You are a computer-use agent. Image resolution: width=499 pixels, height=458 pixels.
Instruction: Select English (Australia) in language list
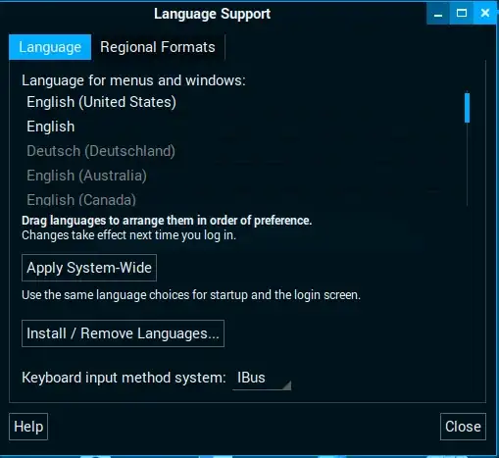tap(243, 176)
